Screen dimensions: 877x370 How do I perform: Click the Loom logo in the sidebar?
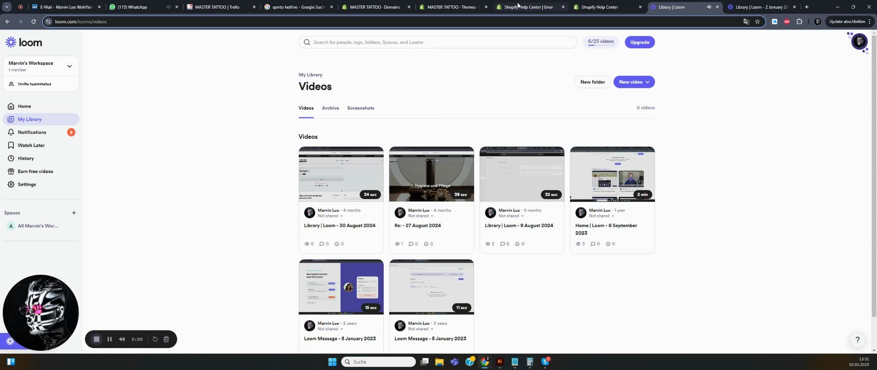coord(24,42)
